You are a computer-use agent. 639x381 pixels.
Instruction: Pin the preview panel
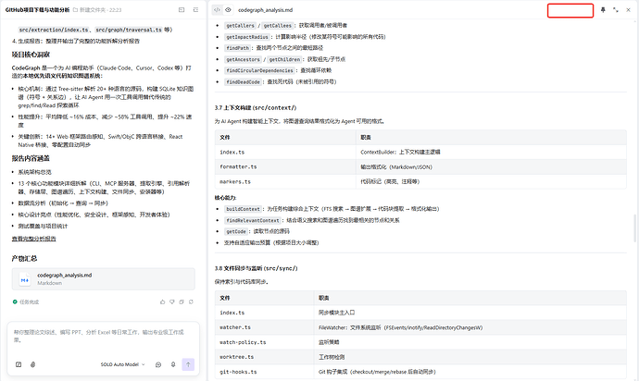pos(603,10)
